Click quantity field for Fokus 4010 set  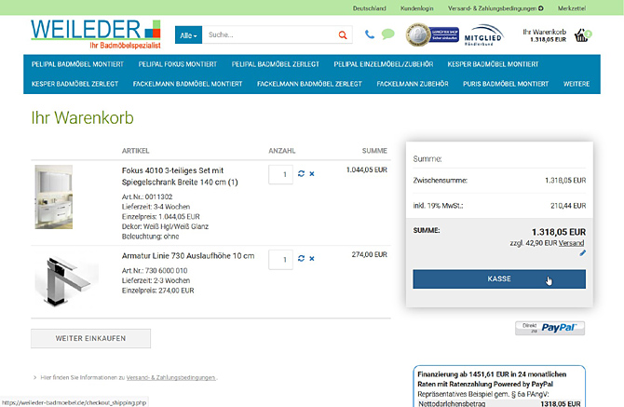[x=280, y=175]
